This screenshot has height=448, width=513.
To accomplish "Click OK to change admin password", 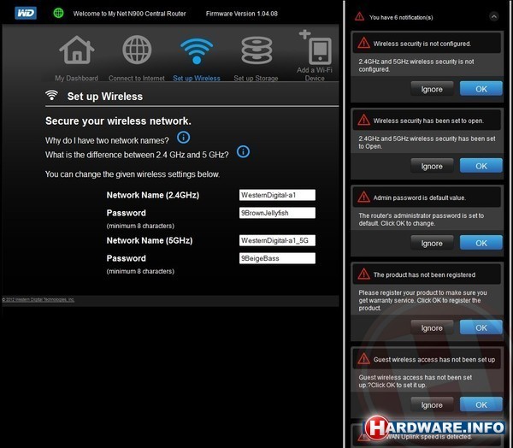I will click(x=481, y=243).
